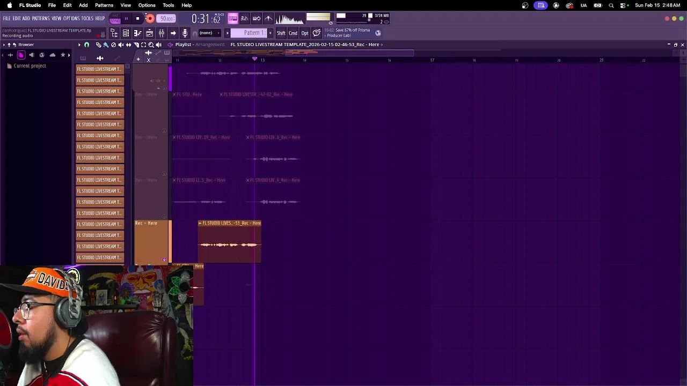Open the PATTERNS menu in FL toolbar
The height and width of the screenshot is (386, 687).
click(41, 19)
